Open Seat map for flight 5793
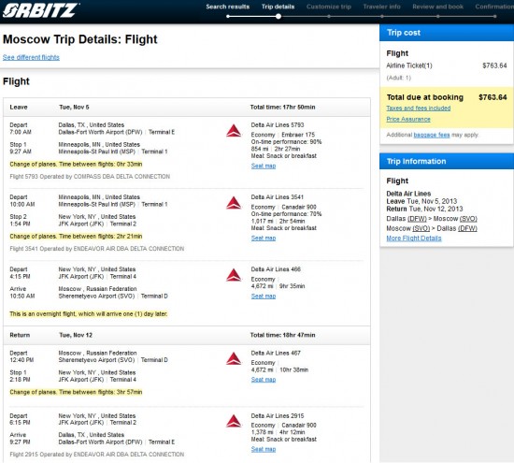The width and height of the screenshot is (514, 463). (x=264, y=166)
